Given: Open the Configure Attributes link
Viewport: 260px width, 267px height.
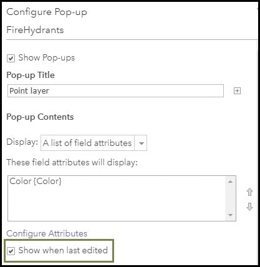Looking at the screenshot, I should (x=47, y=233).
